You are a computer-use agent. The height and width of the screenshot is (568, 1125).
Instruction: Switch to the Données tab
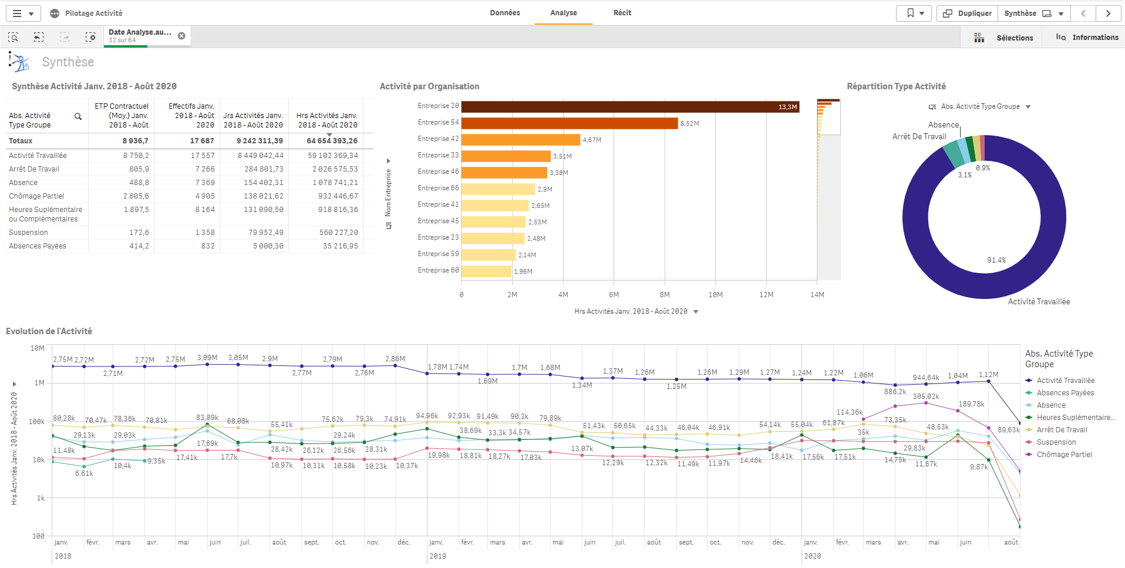pos(505,13)
